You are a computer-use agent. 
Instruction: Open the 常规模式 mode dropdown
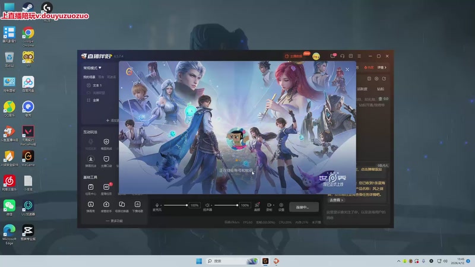point(93,68)
